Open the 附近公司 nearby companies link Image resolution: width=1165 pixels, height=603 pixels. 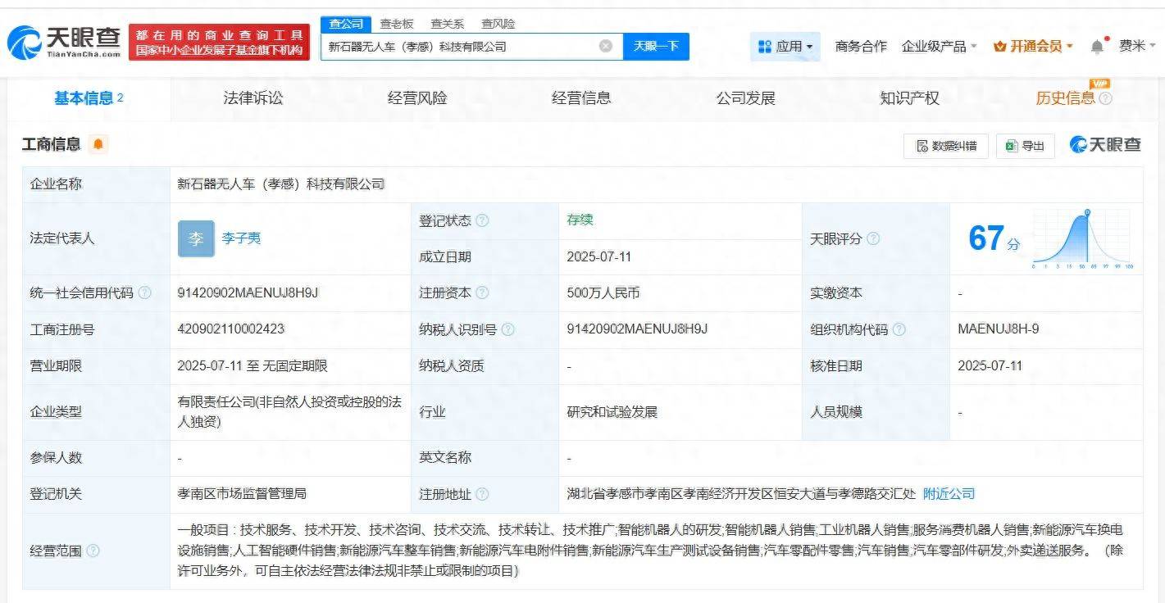[x=949, y=494]
